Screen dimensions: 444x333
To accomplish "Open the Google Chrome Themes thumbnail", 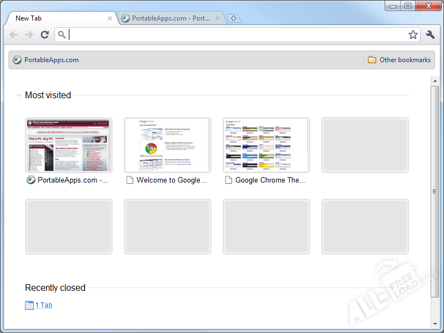I will point(266,145).
